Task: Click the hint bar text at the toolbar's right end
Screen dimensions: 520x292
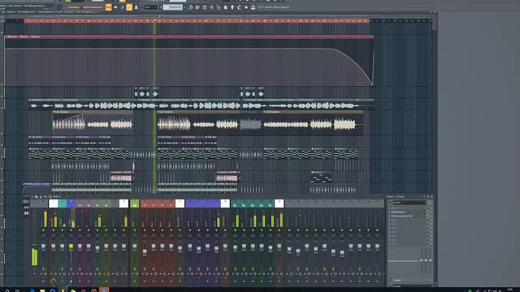Action: (274, 7)
